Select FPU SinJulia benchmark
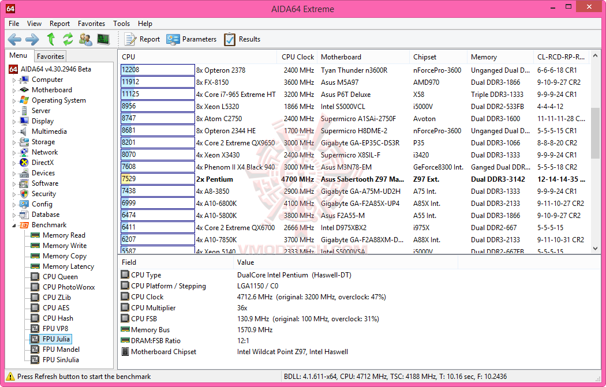This screenshot has height=387, width=606. pyautogui.click(x=61, y=360)
